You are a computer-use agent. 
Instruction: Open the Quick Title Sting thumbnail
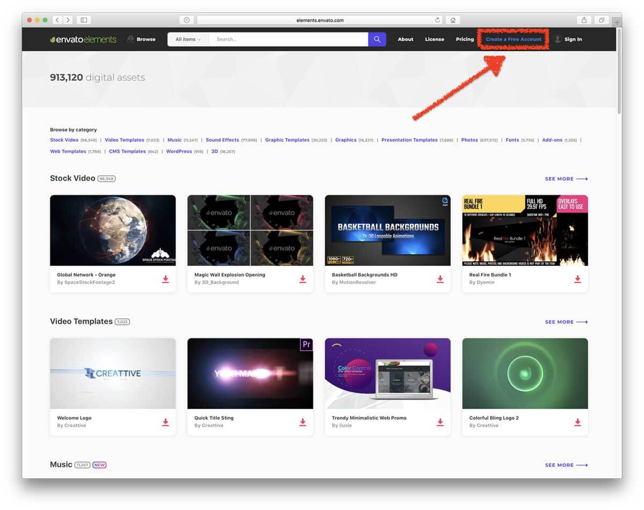pyautogui.click(x=250, y=373)
